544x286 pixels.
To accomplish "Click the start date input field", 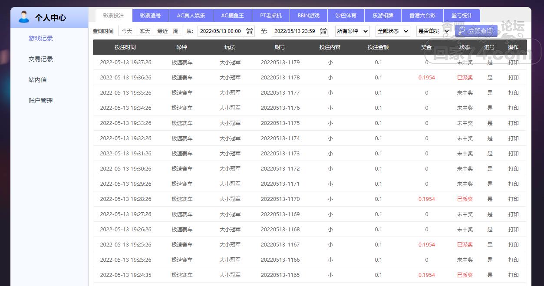I will click(x=221, y=31).
